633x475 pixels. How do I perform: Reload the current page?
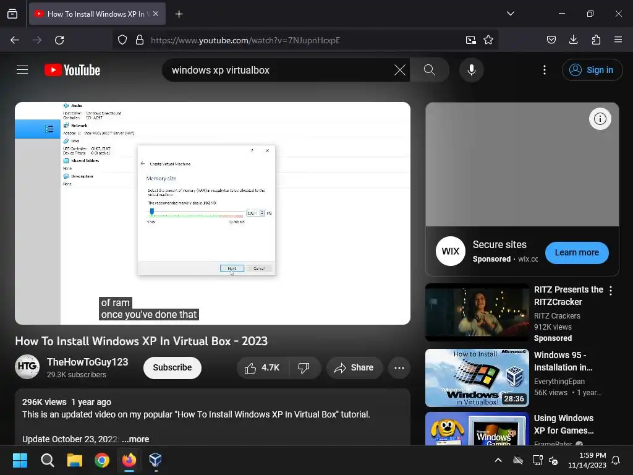[x=59, y=40]
